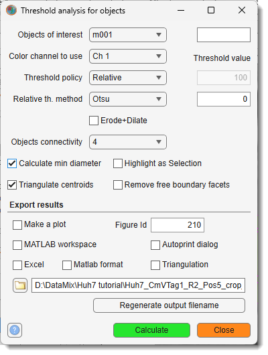Click the application logo in title bar

11,11
